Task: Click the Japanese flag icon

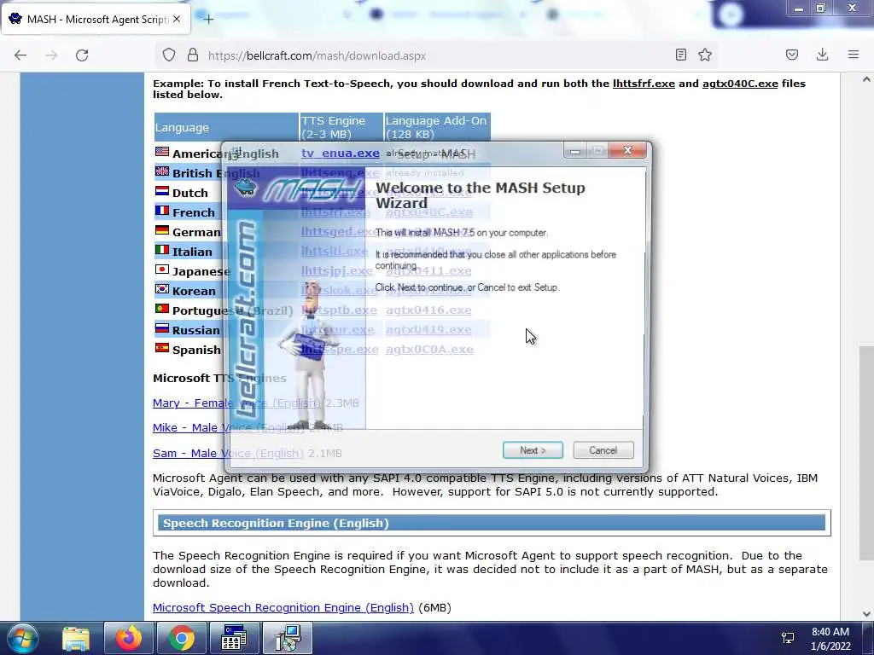Action: (162, 270)
